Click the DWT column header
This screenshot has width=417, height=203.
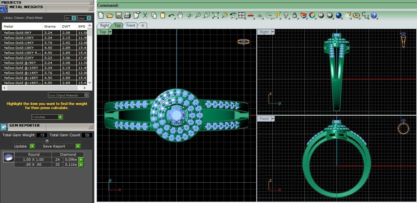pyautogui.click(x=68, y=26)
